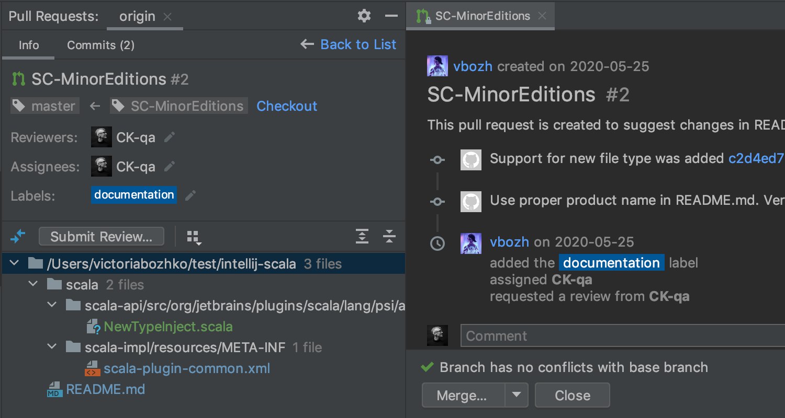Click the clock icon by the vbozh event
This screenshot has width=785, height=418.
coord(438,243)
